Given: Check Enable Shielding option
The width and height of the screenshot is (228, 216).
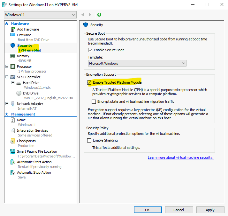Looking at the screenshot, I should pos(89,140).
